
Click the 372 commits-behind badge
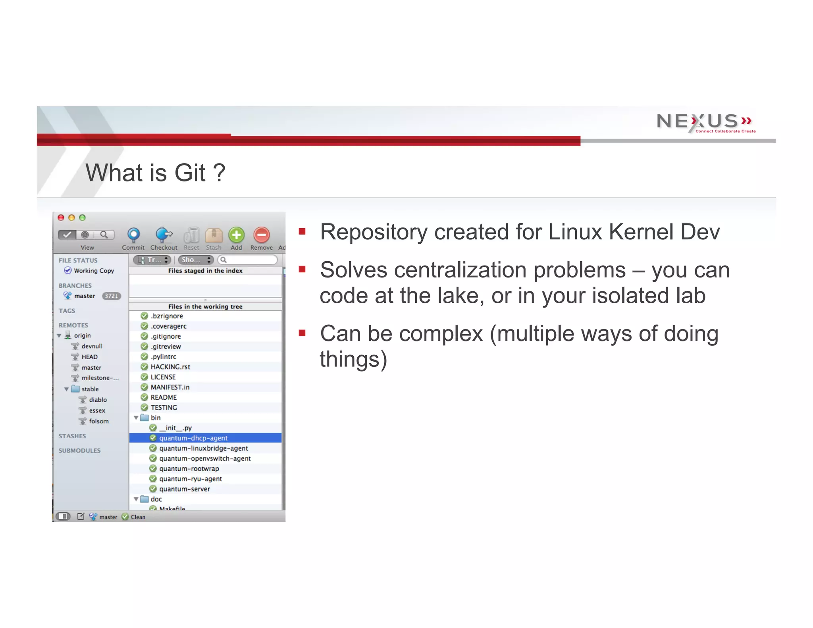click(x=112, y=296)
